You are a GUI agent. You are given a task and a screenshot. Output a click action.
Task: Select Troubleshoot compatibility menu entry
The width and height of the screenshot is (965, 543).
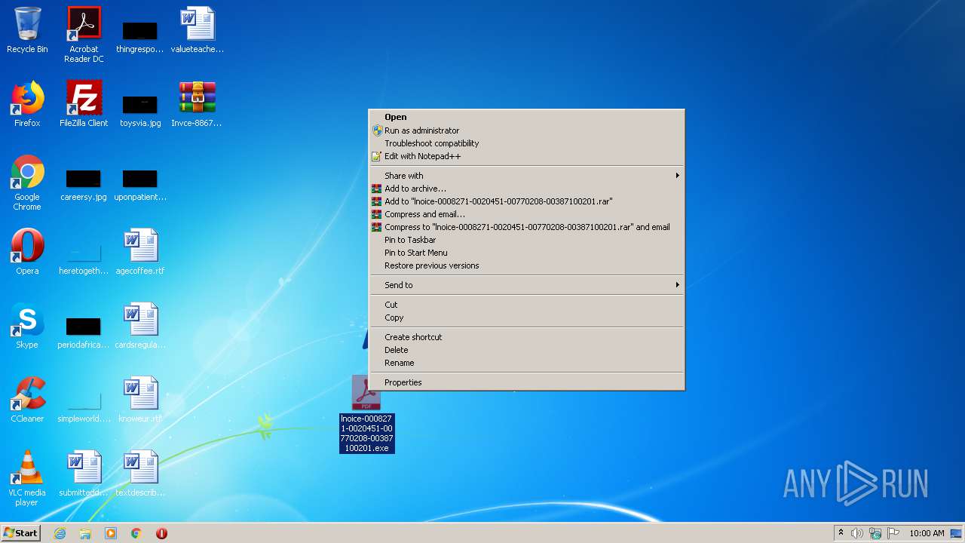click(526, 143)
